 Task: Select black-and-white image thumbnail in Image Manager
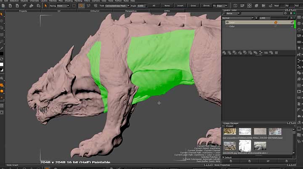point(245,146)
